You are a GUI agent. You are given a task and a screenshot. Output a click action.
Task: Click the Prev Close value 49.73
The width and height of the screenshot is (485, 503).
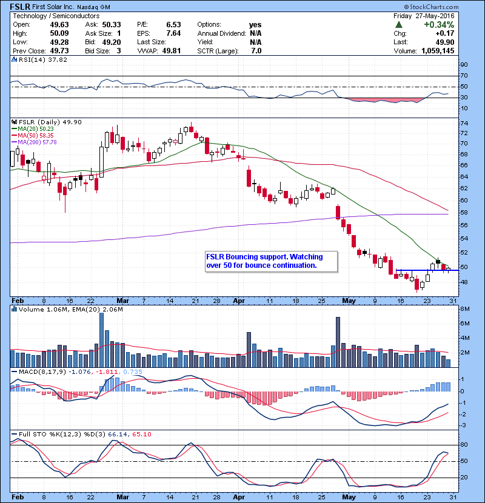(59, 51)
